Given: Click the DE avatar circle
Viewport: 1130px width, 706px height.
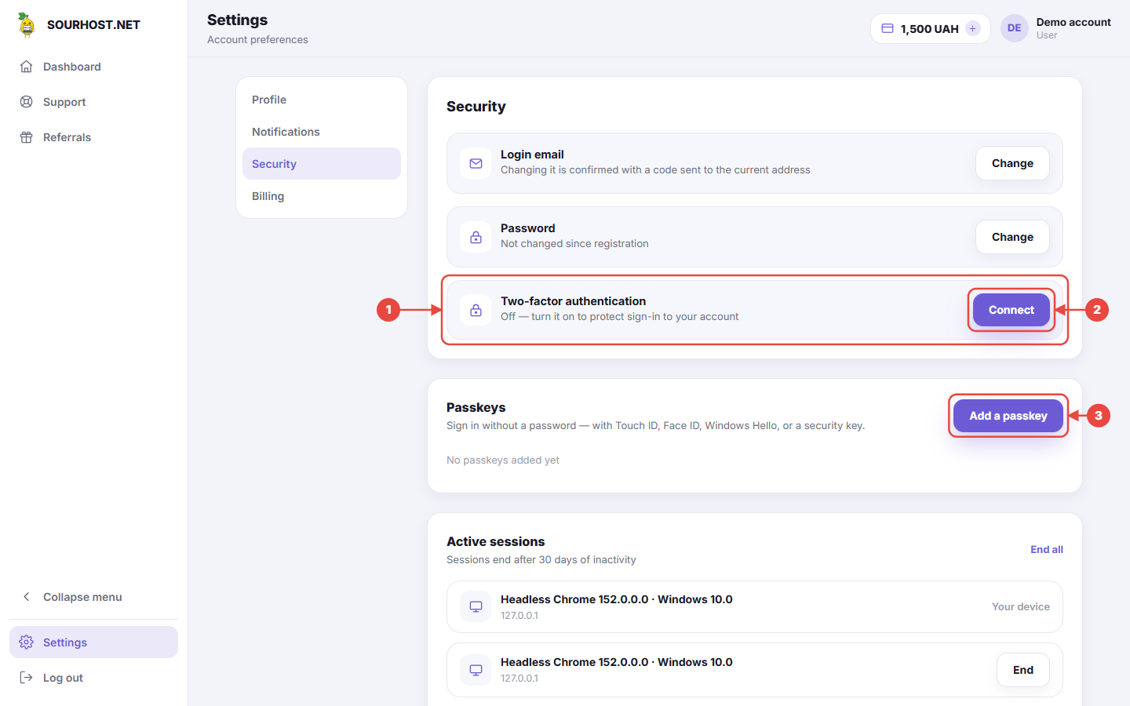Looking at the screenshot, I should [1015, 28].
